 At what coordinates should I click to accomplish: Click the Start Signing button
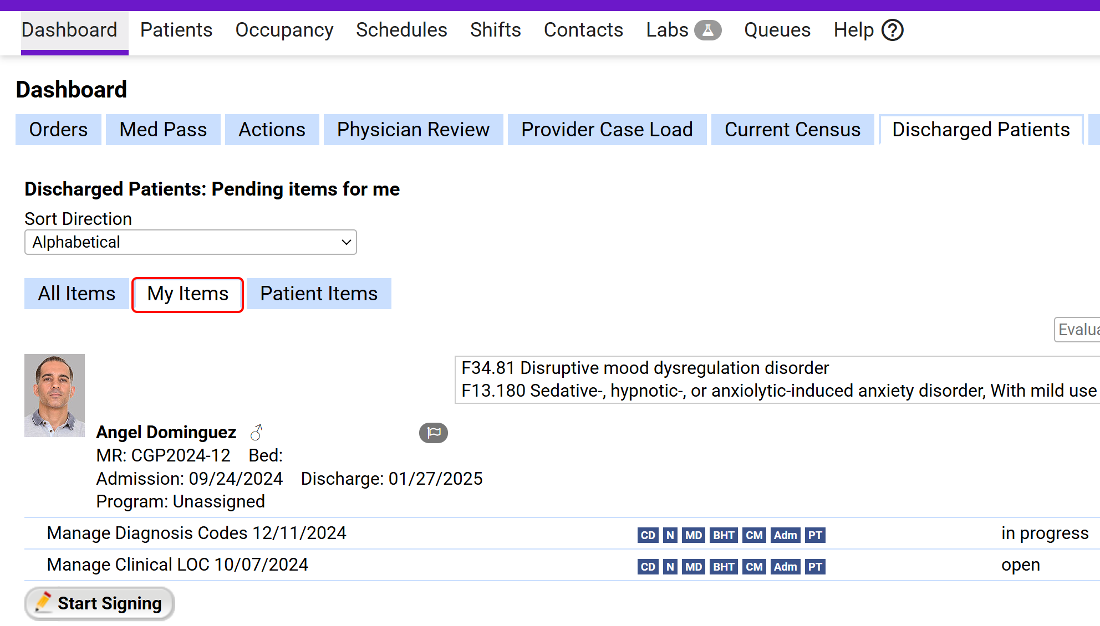point(100,603)
